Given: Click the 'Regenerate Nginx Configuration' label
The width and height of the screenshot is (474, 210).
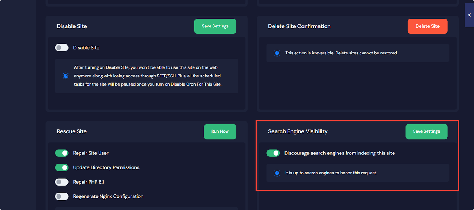Looking at the screenshot, I should [x=108, y=196].
